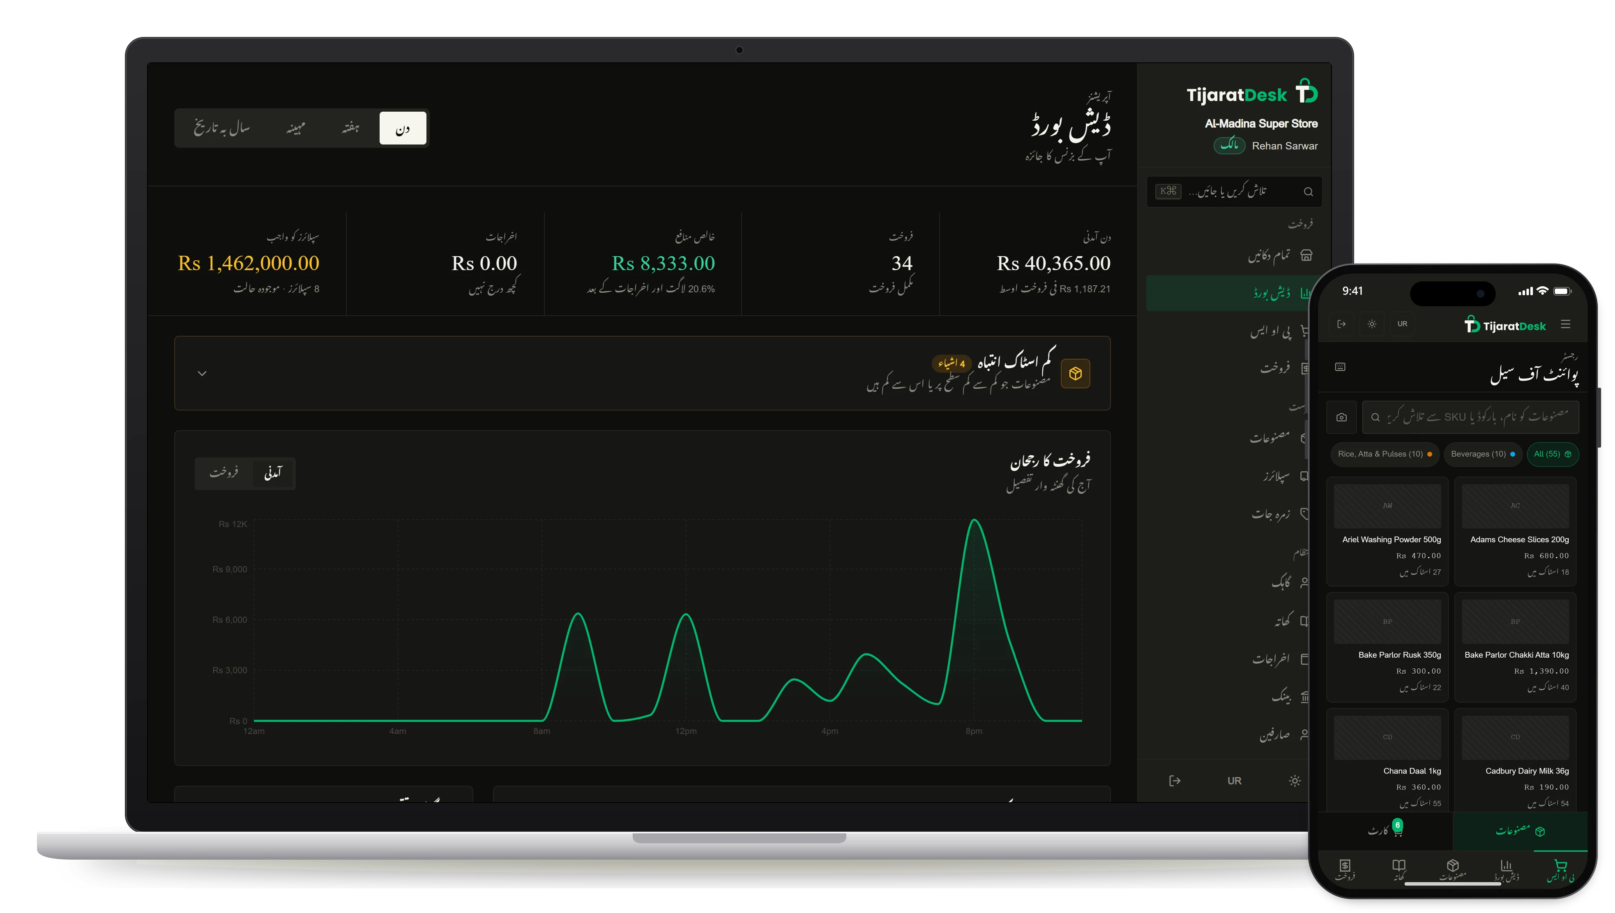
Task: Add Bake Parlor Chakki Atta 10kg card
Action: pyautogui.click(x=1515, y=647)
